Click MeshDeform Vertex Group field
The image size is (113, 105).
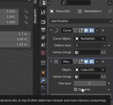point(87,77)
